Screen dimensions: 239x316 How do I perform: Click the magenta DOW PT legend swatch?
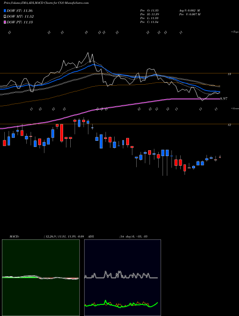click(x=5, y=22)
